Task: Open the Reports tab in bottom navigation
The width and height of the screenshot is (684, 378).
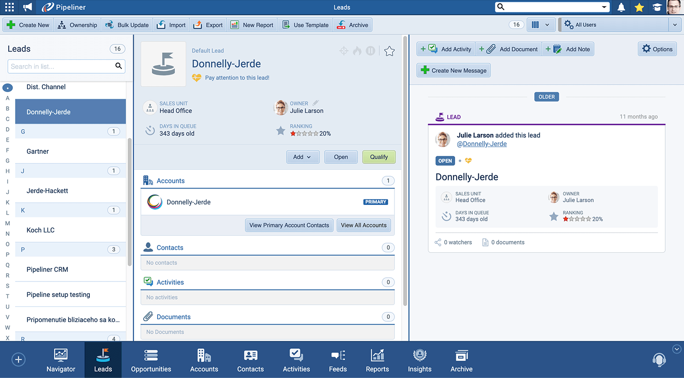Action: pos(377,360)
